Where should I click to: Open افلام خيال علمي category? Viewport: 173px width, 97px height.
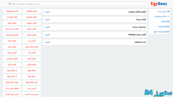(x=32, y=47)
